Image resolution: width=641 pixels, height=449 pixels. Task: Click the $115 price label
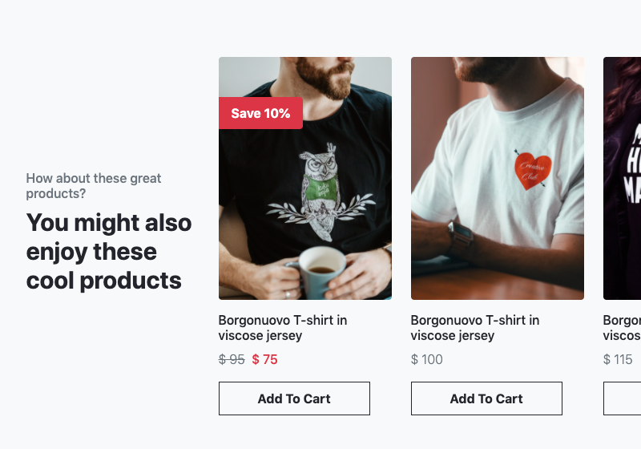618,359
